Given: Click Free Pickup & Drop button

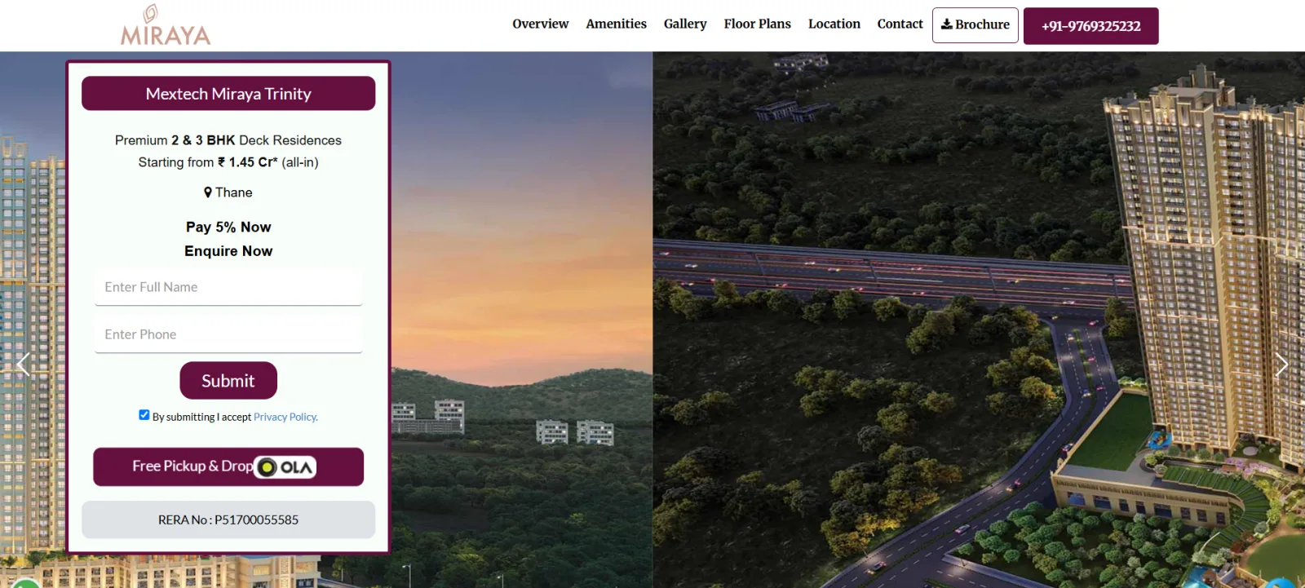Looking at the screenshot, I should pyautogui.click(x=228, y=466).
